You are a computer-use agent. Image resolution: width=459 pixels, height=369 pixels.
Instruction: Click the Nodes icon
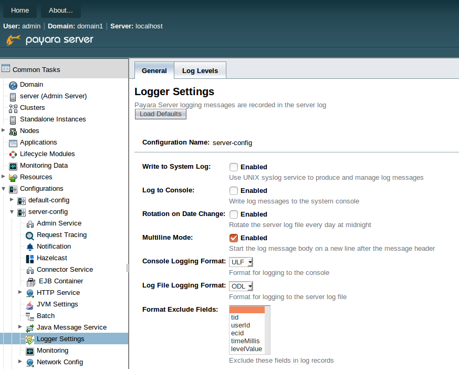(x=13, y=131)
